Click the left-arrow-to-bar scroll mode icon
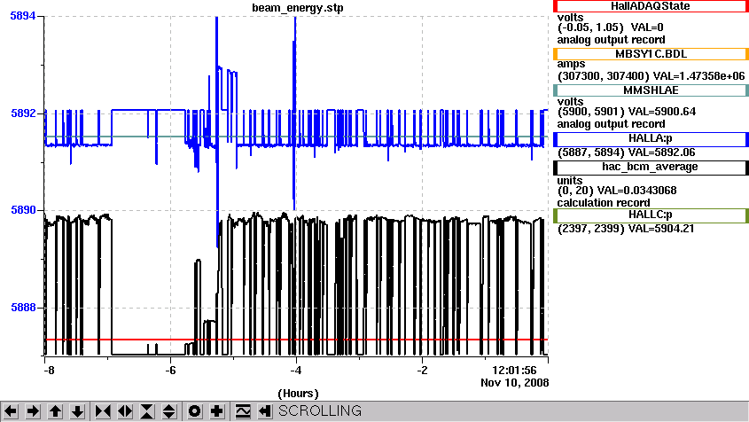This screenshot has width=749, height=422. click(x=265, y=411)
